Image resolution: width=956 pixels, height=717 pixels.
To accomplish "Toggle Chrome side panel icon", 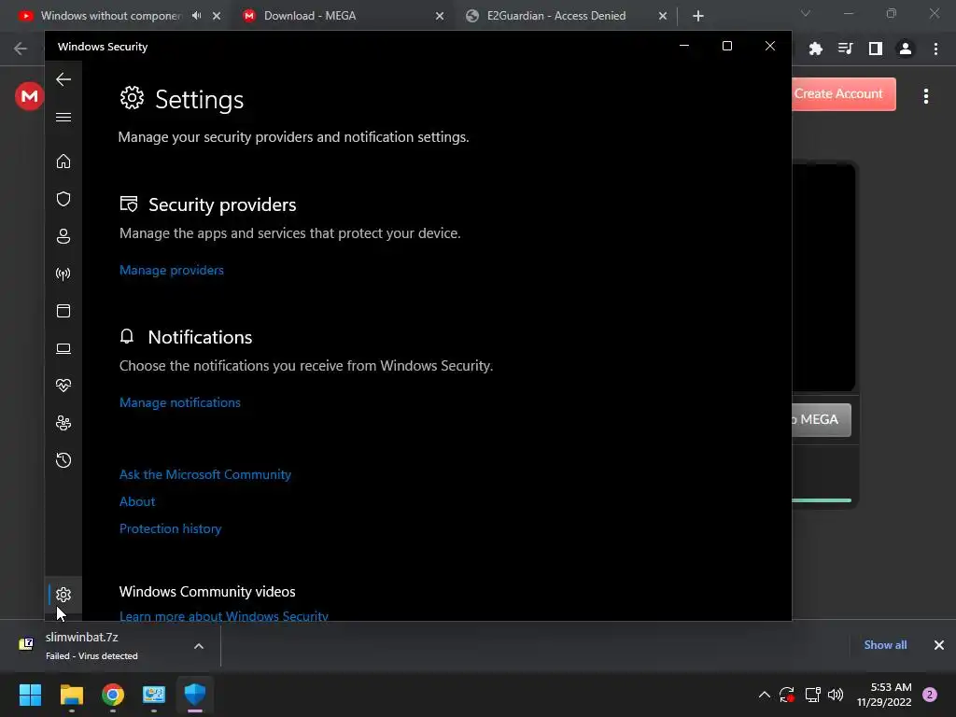I will tap(876, 49).
